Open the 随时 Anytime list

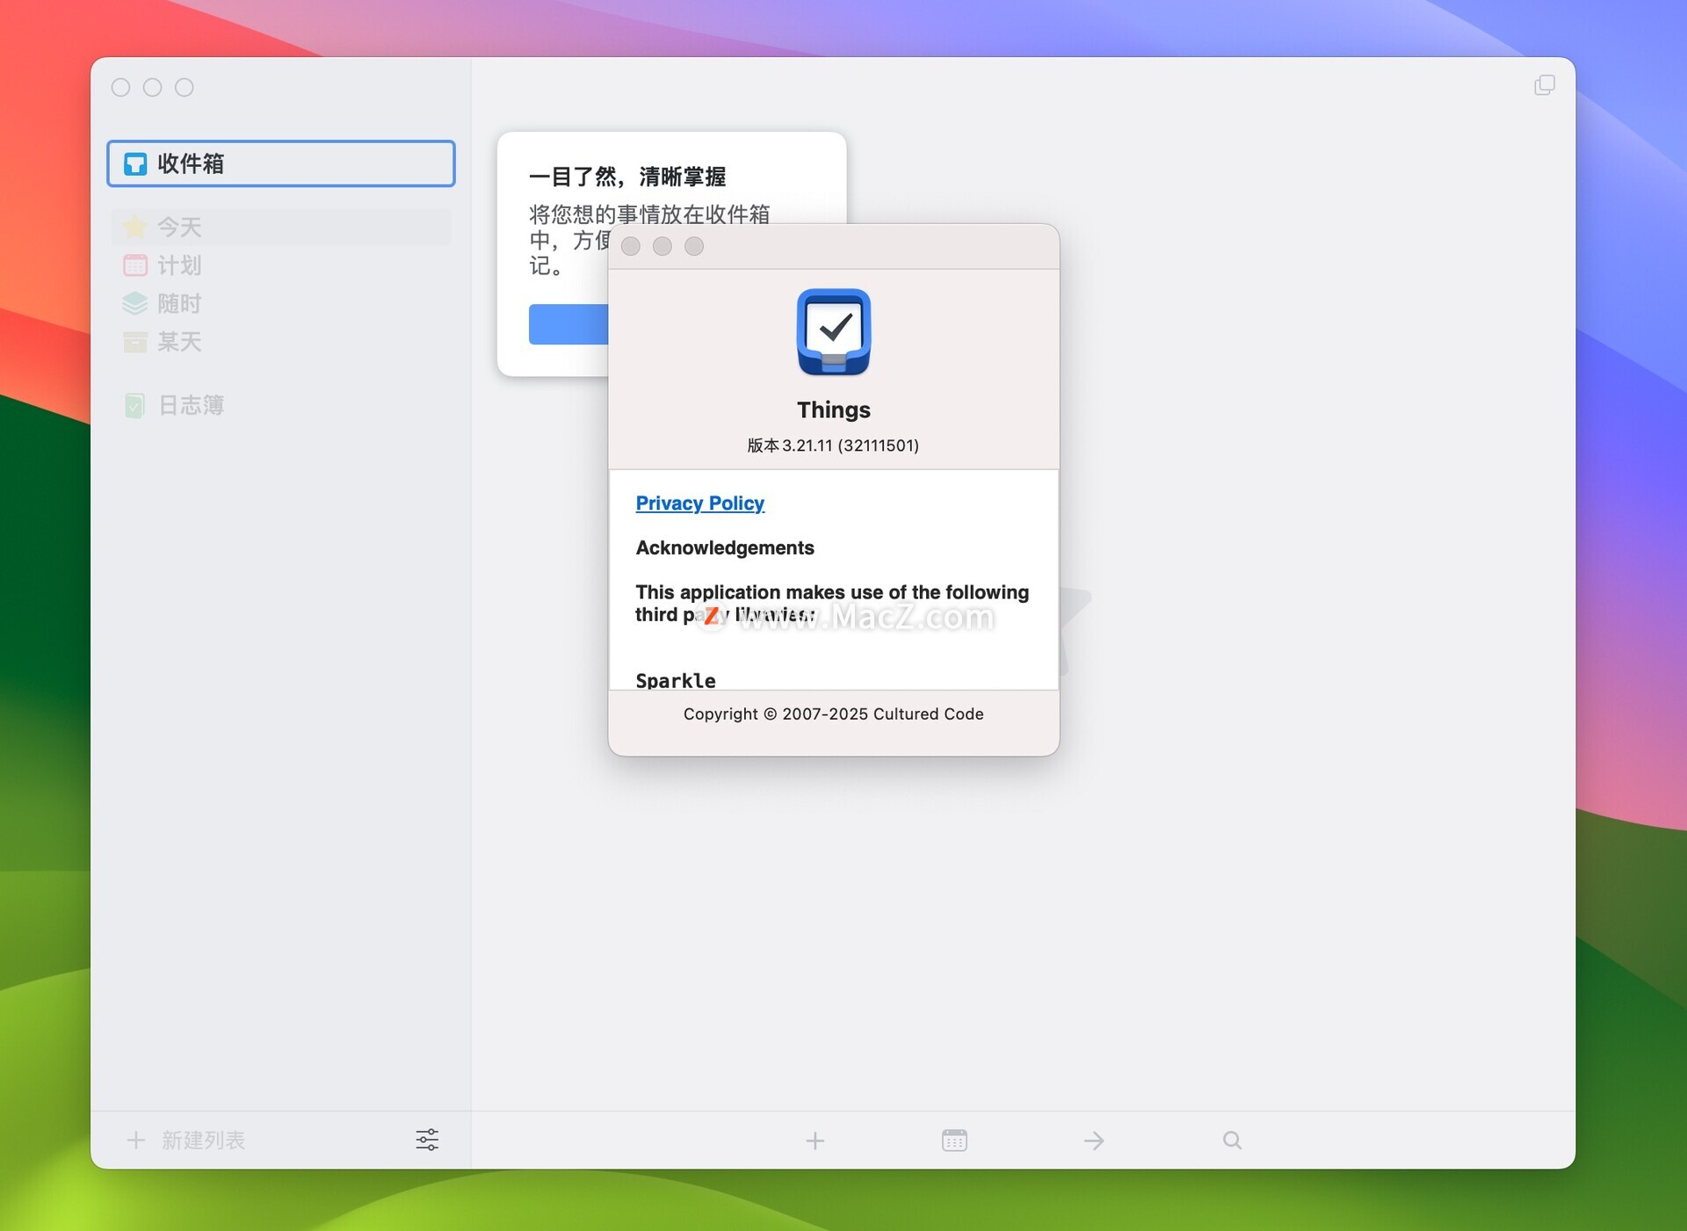[x=281, y=303]
